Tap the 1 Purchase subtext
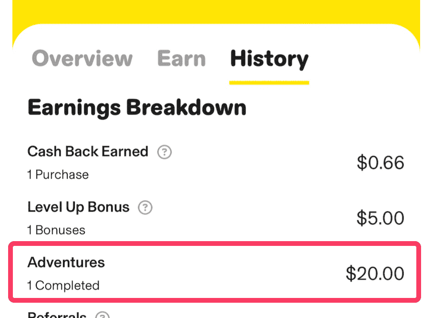The width and height of the screenshot is (433, 318). (58, 175)
